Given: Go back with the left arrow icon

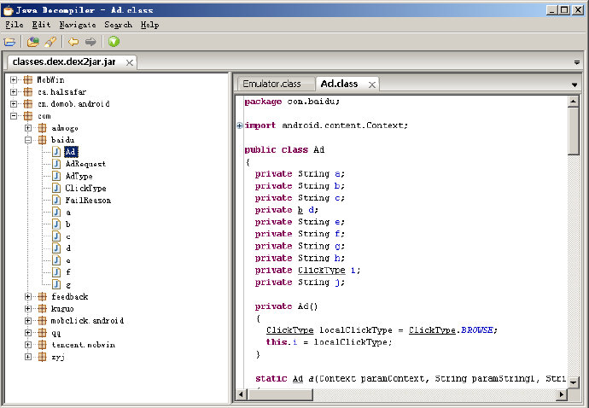Looking at the screenshot, I should (x=73, y=42).
